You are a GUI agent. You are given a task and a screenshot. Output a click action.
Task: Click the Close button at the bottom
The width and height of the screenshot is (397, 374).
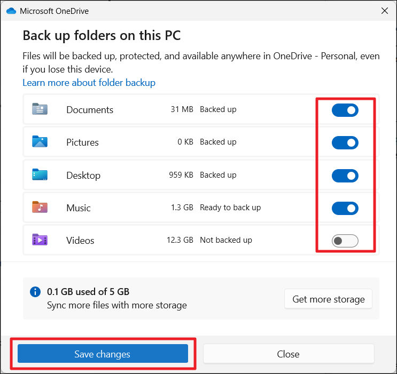288,354
